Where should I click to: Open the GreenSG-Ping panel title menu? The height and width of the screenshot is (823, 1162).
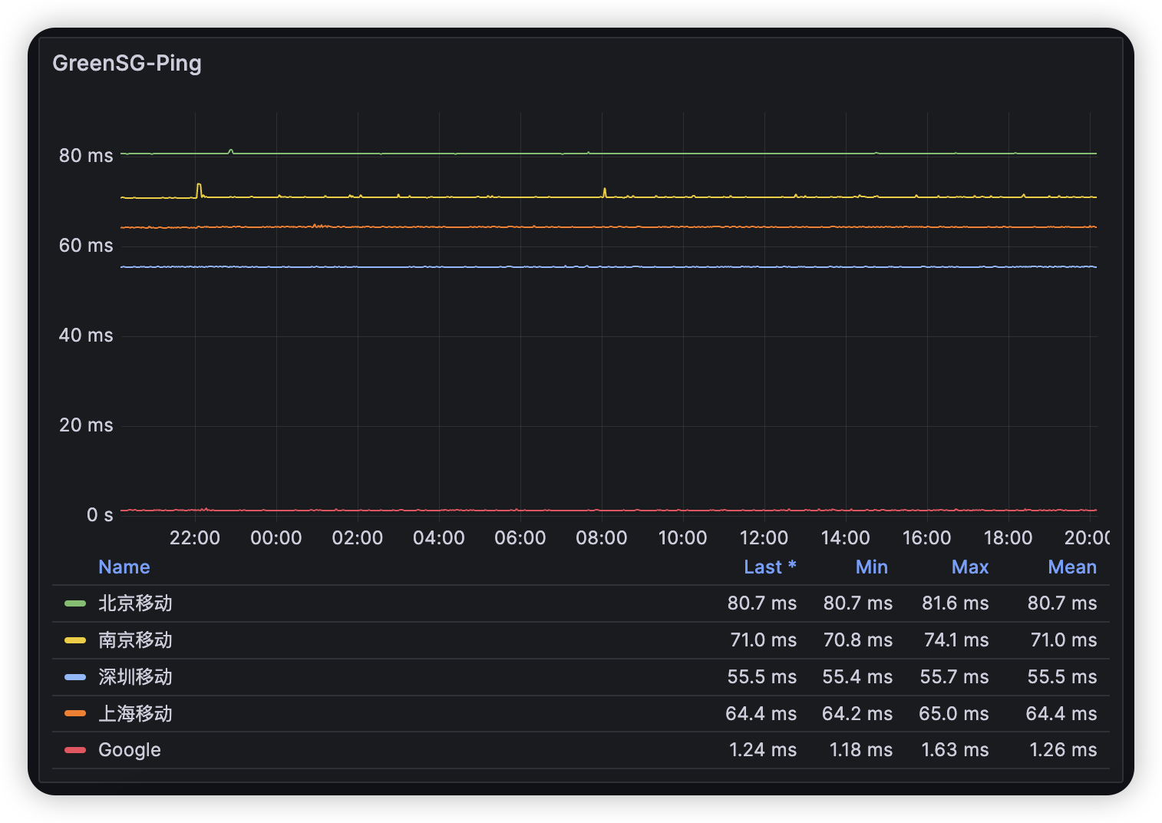127,63
